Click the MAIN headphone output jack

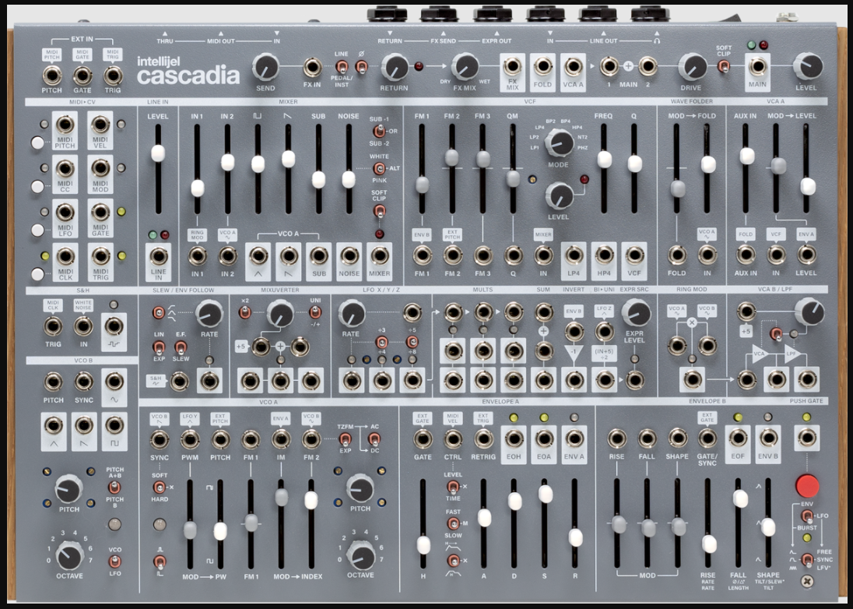[x=757, y=67]
